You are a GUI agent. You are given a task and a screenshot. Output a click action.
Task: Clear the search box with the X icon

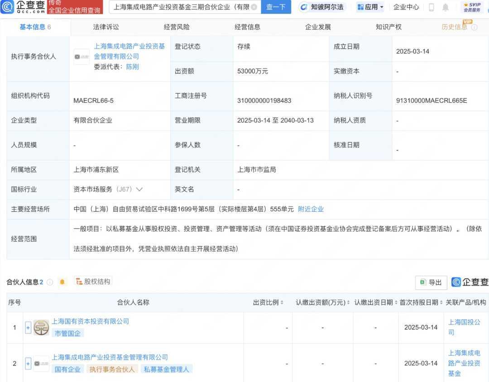254,7
